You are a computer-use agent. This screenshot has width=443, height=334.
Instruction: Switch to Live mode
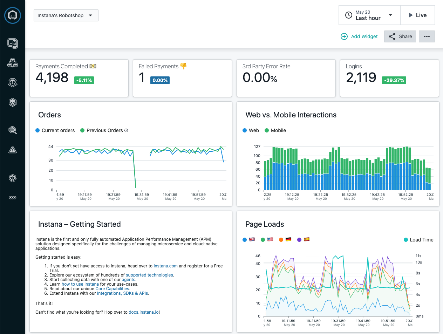[x=417, y=15]
